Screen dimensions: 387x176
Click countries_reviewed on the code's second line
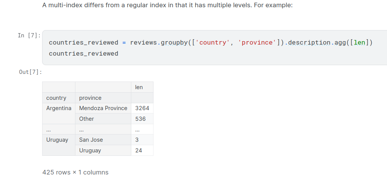83,53
